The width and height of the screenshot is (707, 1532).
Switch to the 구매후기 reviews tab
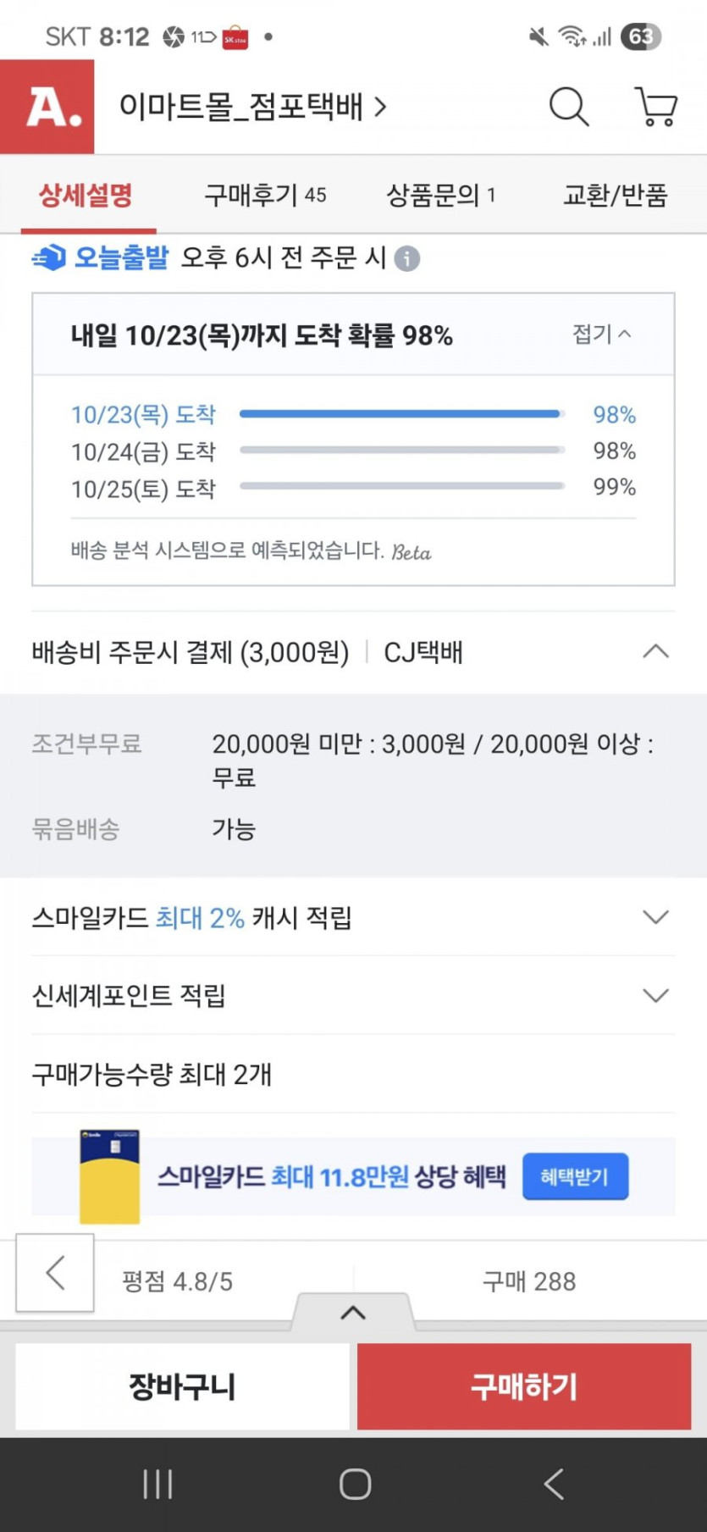point(265,196)
